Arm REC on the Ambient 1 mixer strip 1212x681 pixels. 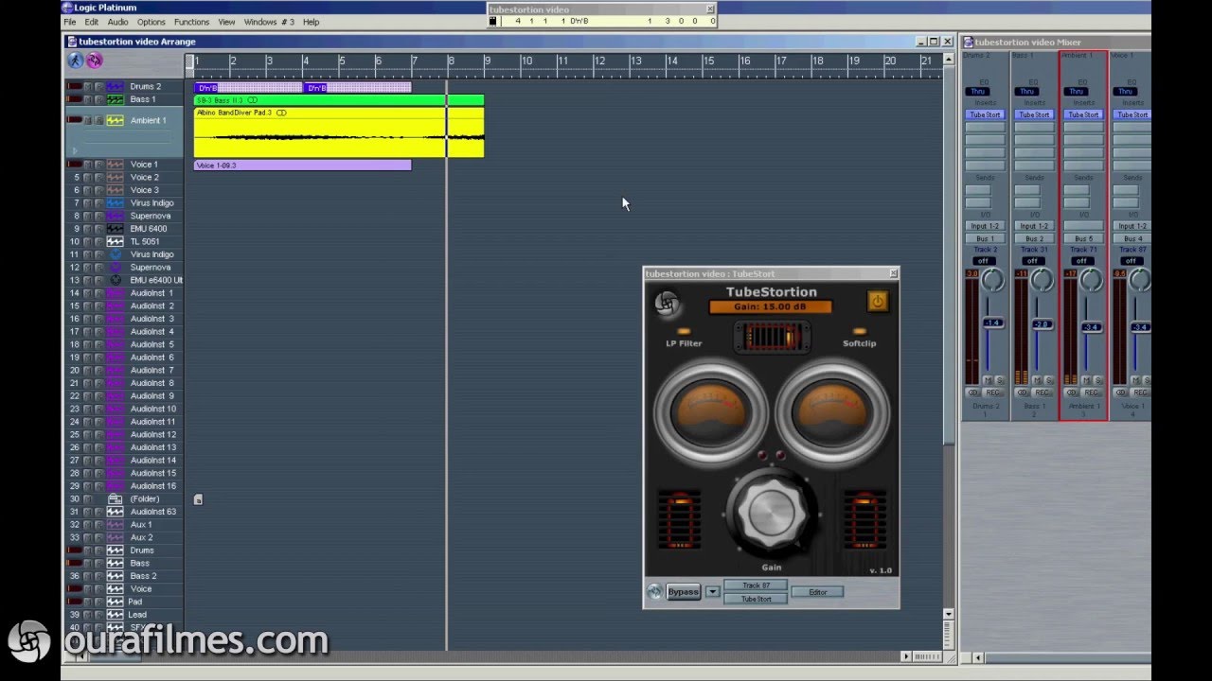[x=1092, y=393]
